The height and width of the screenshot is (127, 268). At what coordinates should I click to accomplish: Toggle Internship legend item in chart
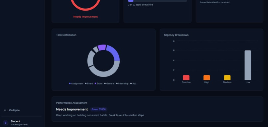point(122,83)
